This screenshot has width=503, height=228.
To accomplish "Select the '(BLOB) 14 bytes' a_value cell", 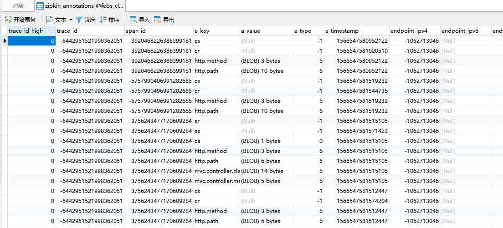I will 267,171.
